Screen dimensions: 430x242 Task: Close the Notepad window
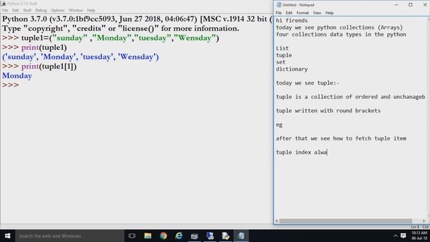pos(425,5)
